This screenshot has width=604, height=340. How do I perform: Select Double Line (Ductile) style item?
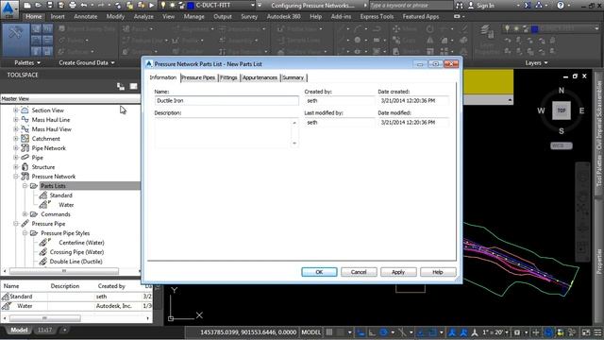[75, 262]
